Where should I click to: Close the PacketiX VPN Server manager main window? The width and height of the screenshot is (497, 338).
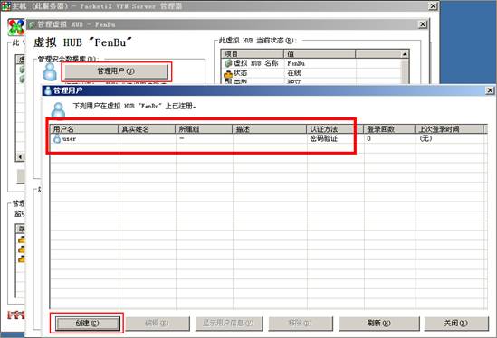434,6
